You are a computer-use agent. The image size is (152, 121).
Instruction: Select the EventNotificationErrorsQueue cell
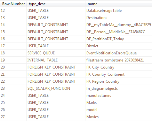pos(119,53)
